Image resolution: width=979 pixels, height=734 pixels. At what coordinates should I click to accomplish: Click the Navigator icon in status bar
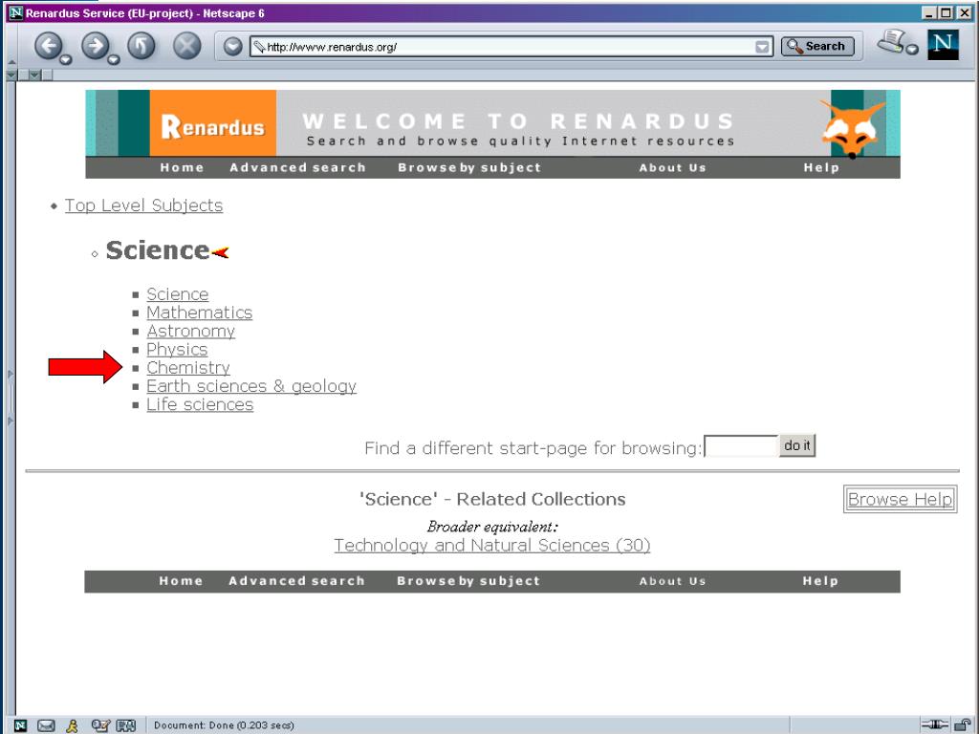[20, 725]
